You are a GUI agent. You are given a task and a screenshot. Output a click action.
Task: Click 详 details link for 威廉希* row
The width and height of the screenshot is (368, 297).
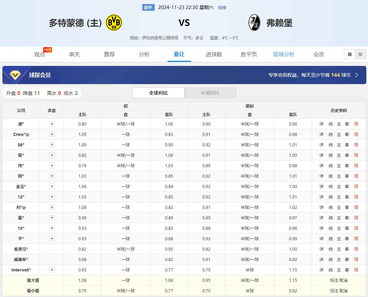[321, 260]
